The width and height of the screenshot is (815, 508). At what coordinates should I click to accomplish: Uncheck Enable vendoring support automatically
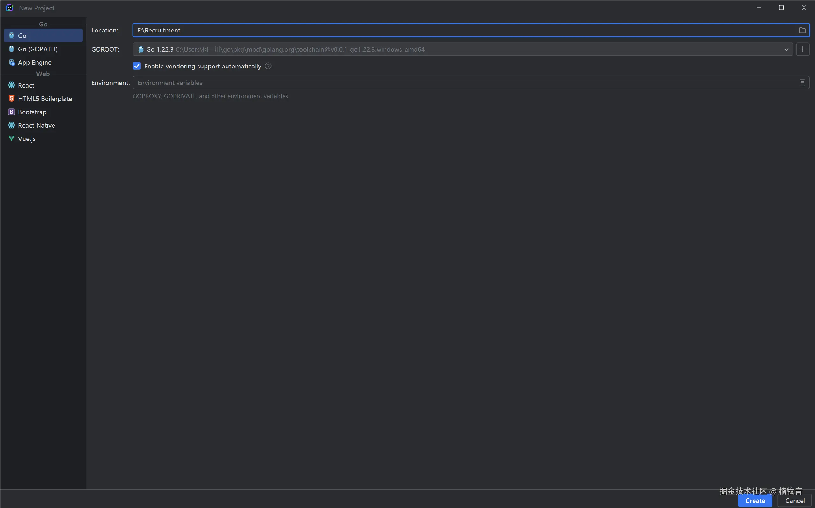(136, 66)
